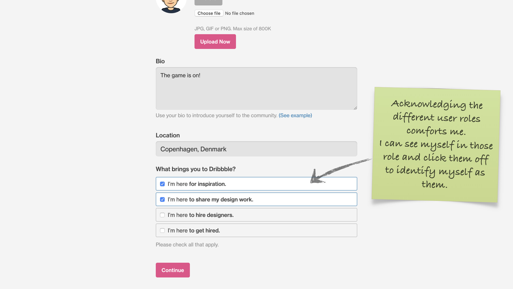Click the "Location" field label
Screen dimensions: 513x289
168,135
